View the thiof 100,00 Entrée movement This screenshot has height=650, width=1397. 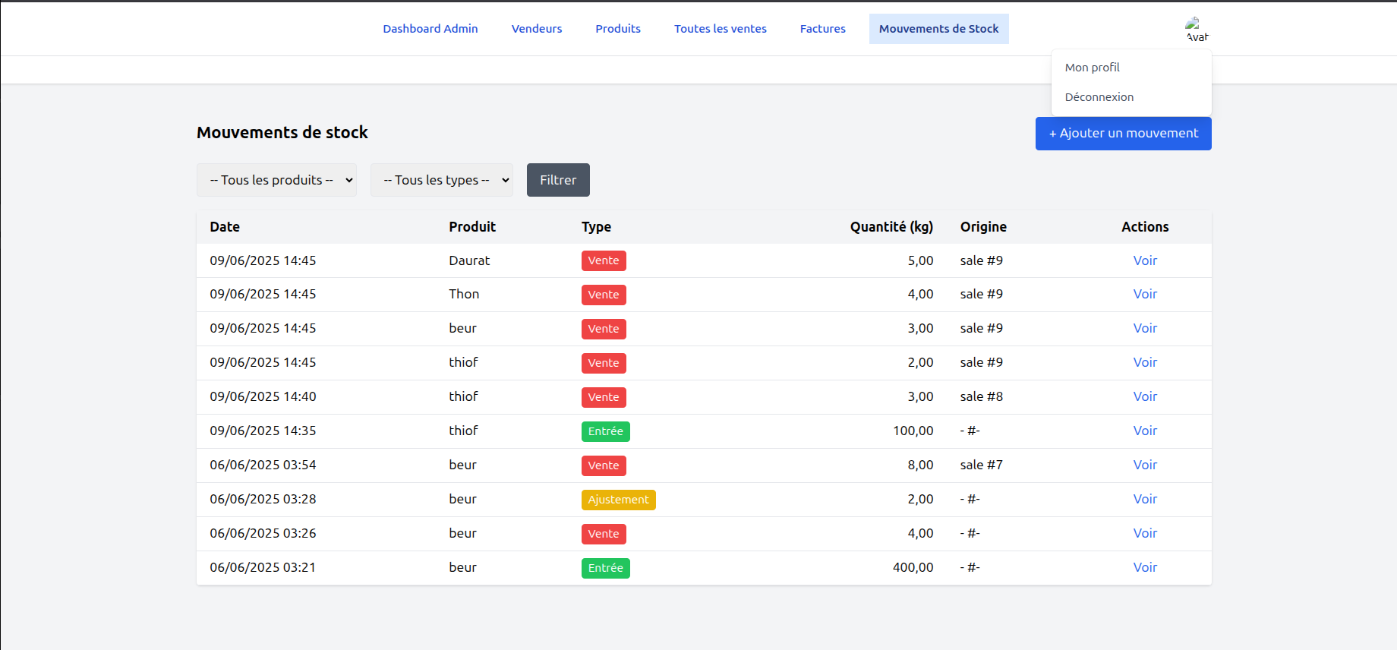point(1144,431)
